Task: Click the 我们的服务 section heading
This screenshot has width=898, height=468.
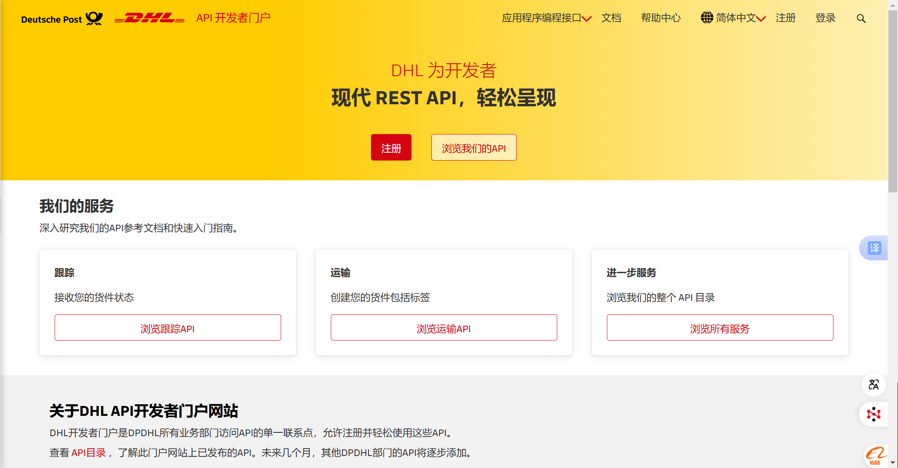Action: (77, 206)
